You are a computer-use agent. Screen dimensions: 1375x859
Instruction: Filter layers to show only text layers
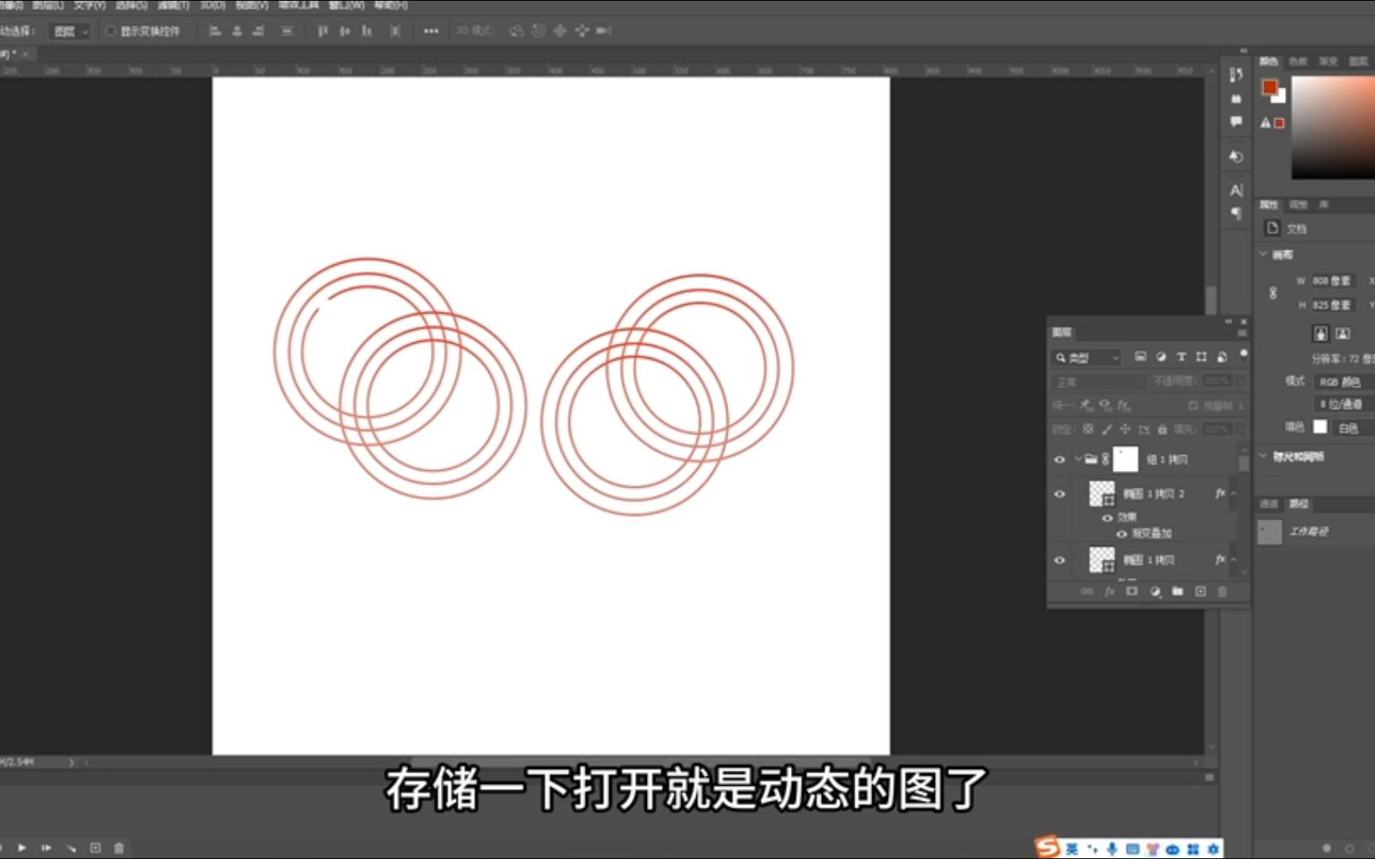coord(1181,357)
